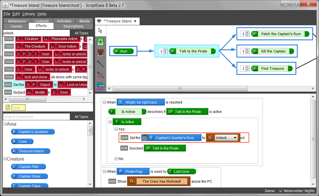Close the Treasure Island tab
This screenshot has width=319, height=196.
135,21
